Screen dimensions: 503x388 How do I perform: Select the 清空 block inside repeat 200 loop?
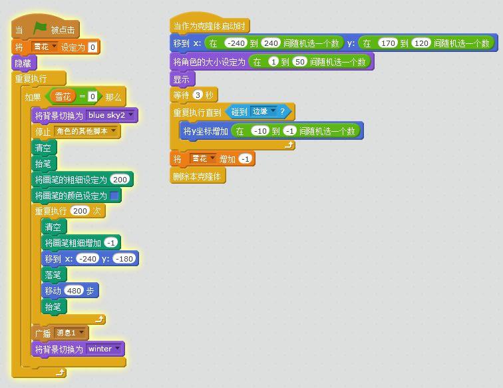click(x=54, y=227)
